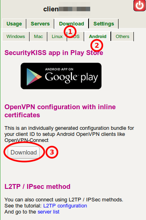Open the Google Play store badge
The width and height of the screenshot is (146, 220).
click(x=61, y=76)
